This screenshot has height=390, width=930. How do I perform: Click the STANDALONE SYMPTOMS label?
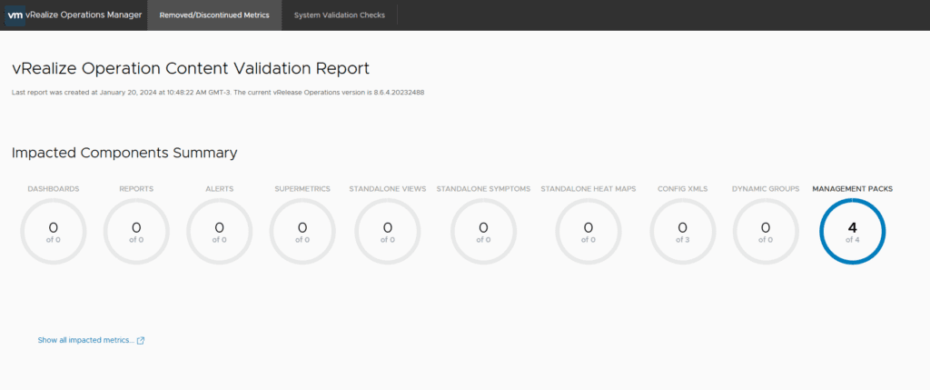[483, 189]
